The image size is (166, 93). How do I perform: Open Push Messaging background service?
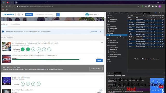point(113,56)
